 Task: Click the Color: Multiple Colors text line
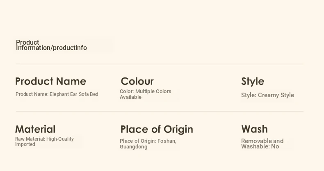pyautogui.click(x=146, y=91)
